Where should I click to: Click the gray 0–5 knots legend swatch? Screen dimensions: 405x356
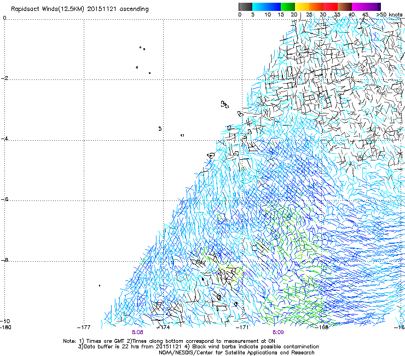click(245, 7)
